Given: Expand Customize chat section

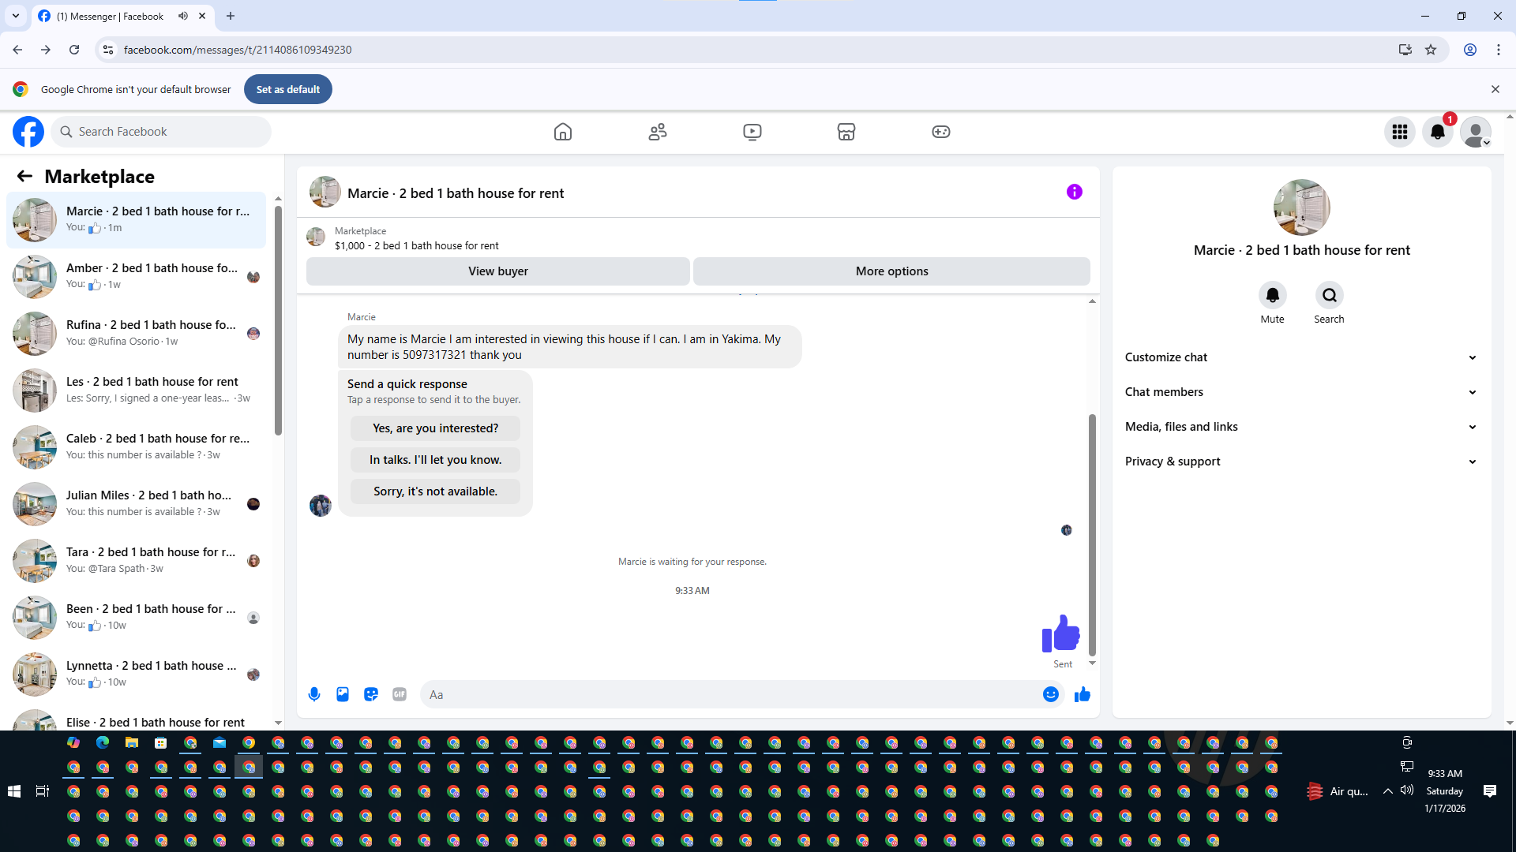Looking at the screenshot, I should point(1301,357).
